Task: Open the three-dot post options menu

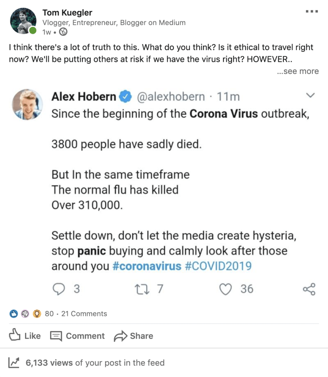Action: pyautogui.click(x=312, y=11)
